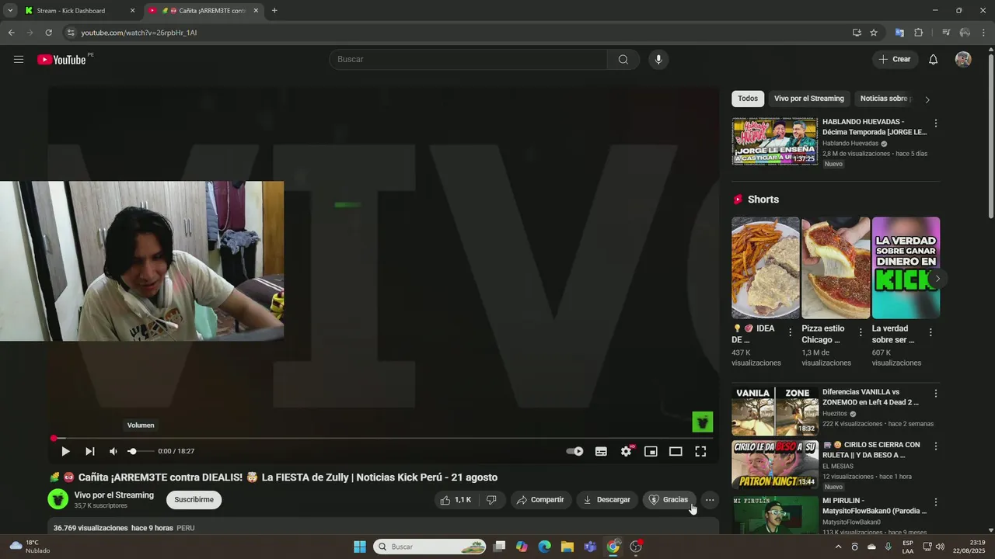Select the Vivo por el Streaming chip
995x559 pixels.
(808, 99)
